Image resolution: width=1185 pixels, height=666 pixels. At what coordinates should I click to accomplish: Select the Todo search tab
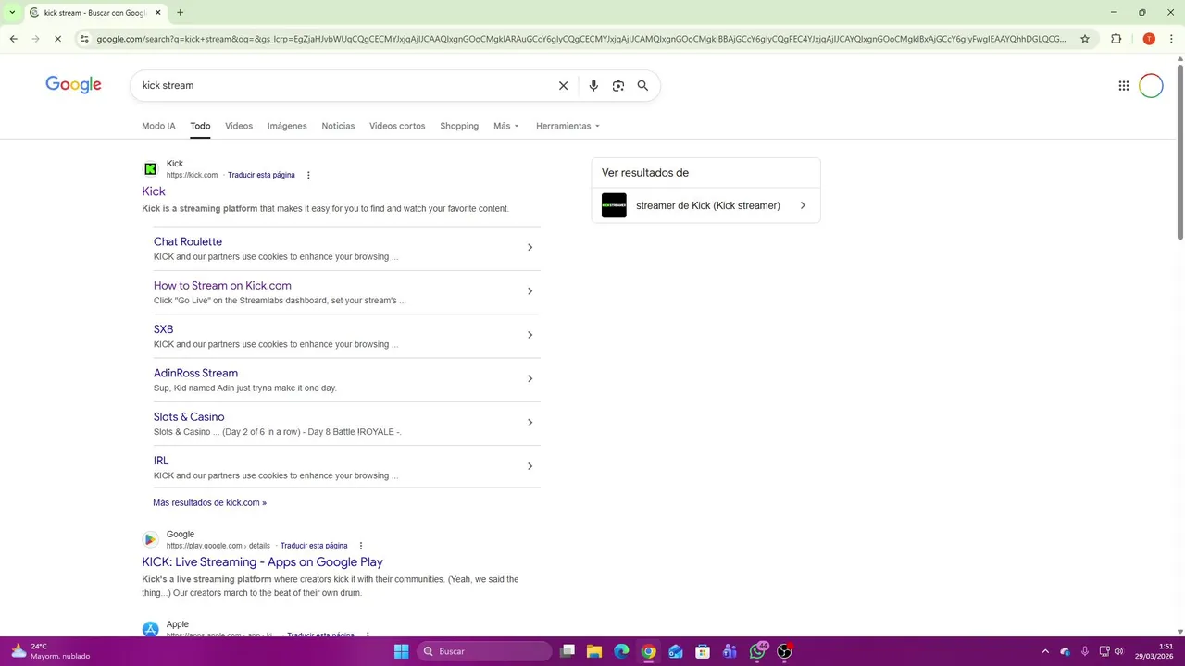200,126
